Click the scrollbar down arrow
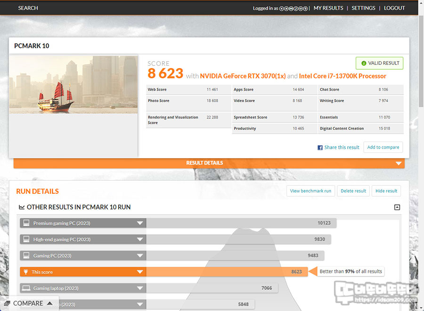This screenshot has width=424, height=311. [421, 308]
